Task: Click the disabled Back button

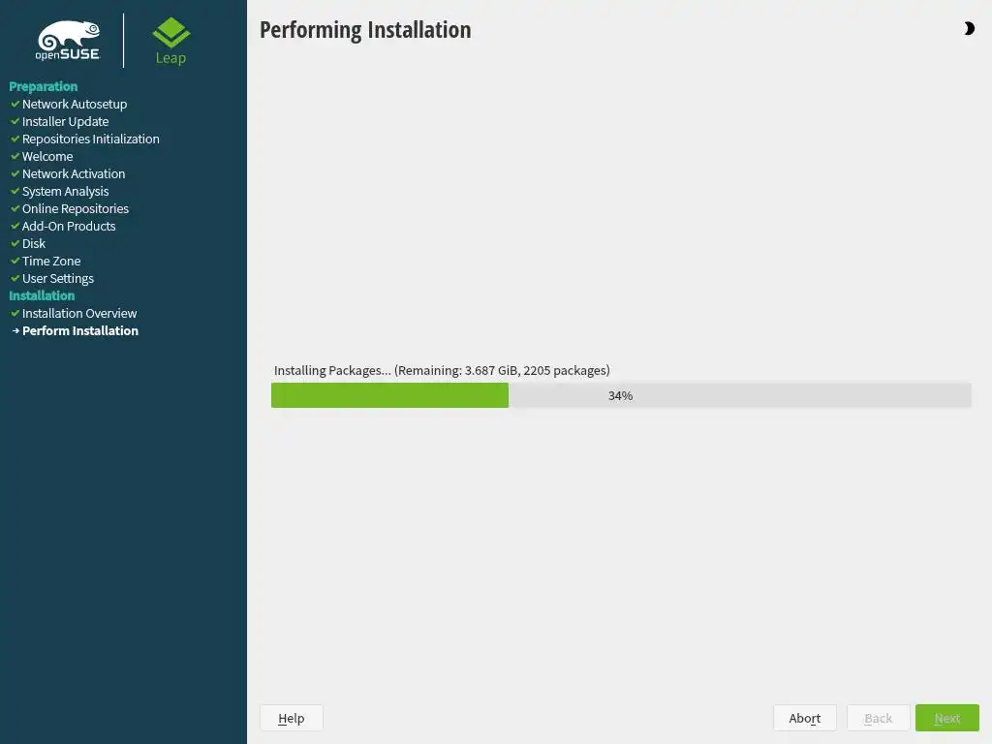Action: tap(878, 718)
